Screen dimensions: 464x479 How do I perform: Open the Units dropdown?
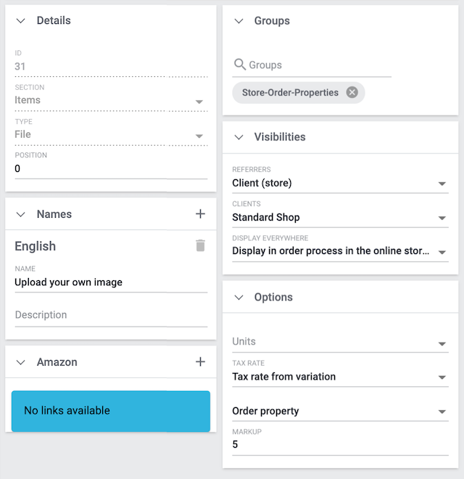click(442, 343)
